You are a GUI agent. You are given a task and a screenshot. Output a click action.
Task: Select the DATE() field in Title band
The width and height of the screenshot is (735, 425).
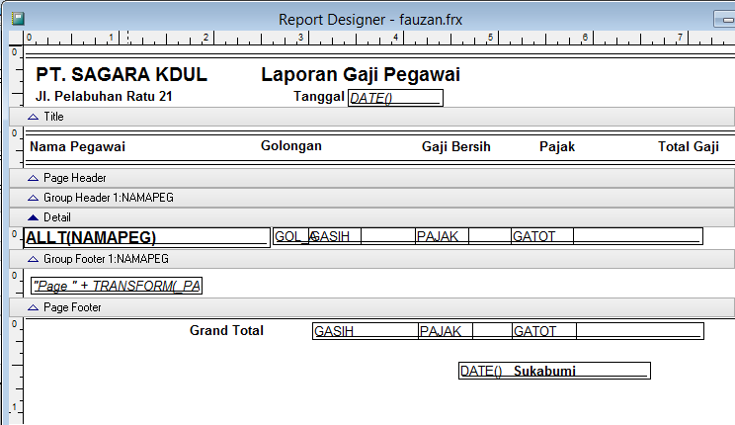coord(395,98)
